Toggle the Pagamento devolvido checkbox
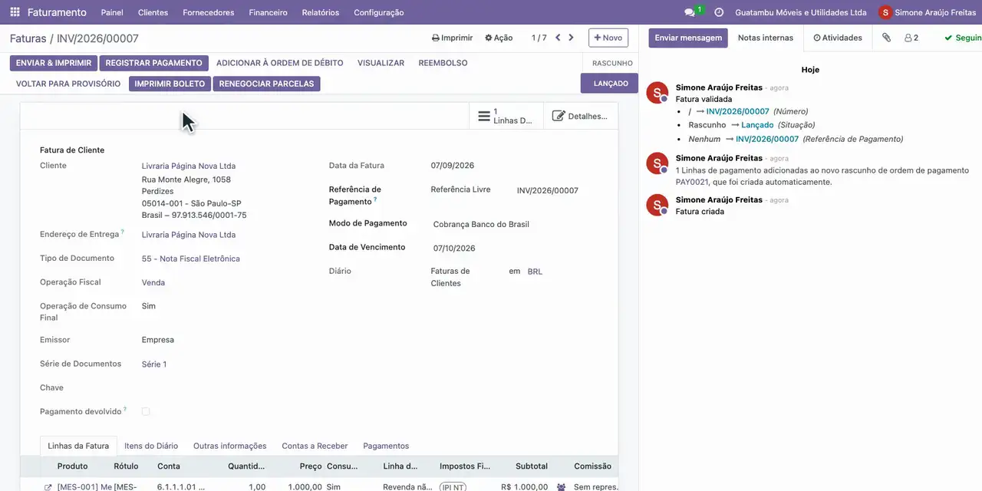Viewport: 982px width, 491px height. coord(146,412)
